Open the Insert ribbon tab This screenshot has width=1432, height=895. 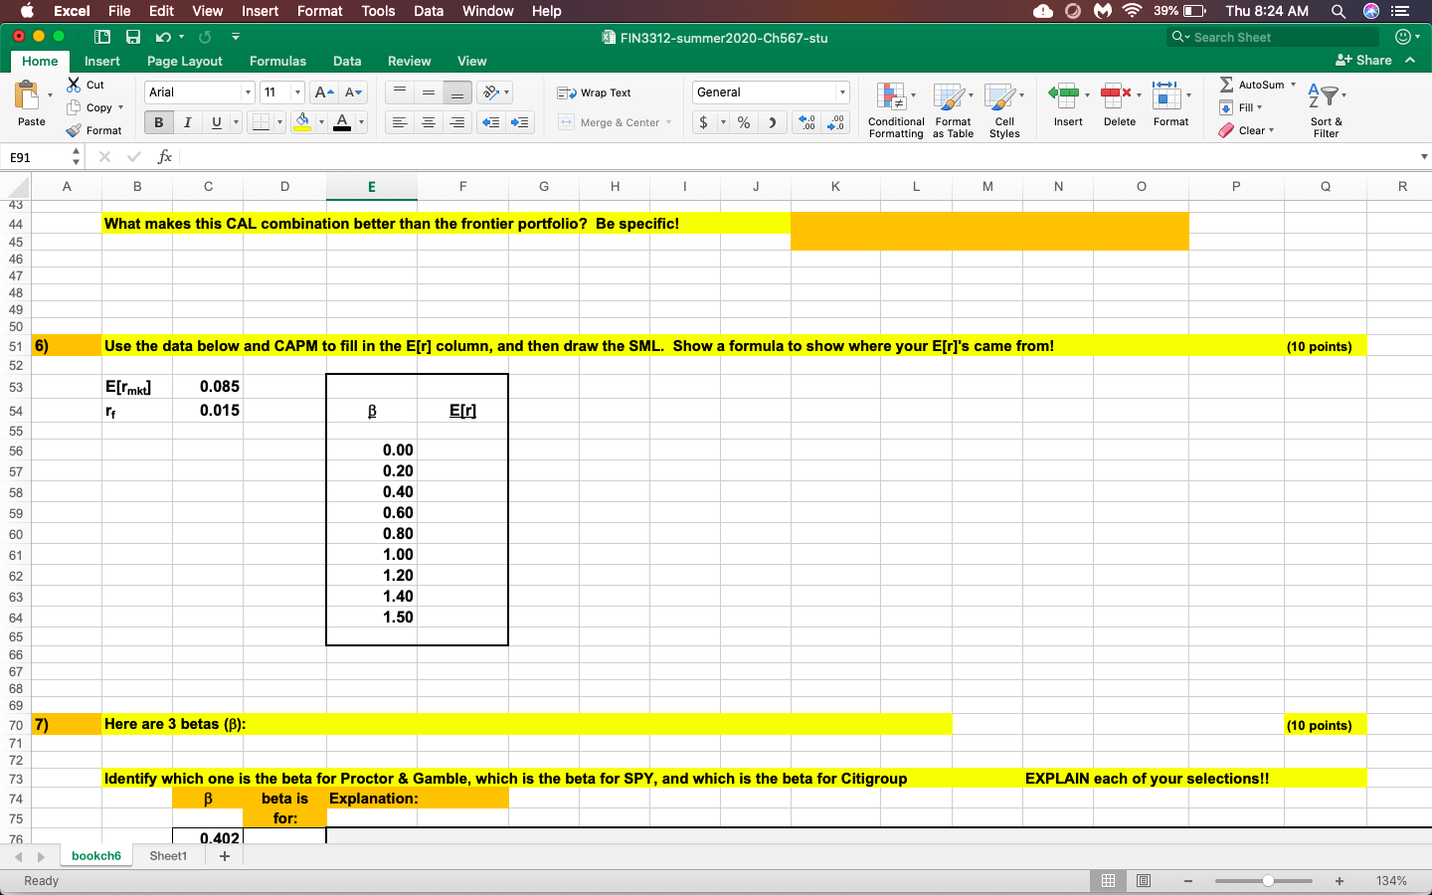[101, 61]
